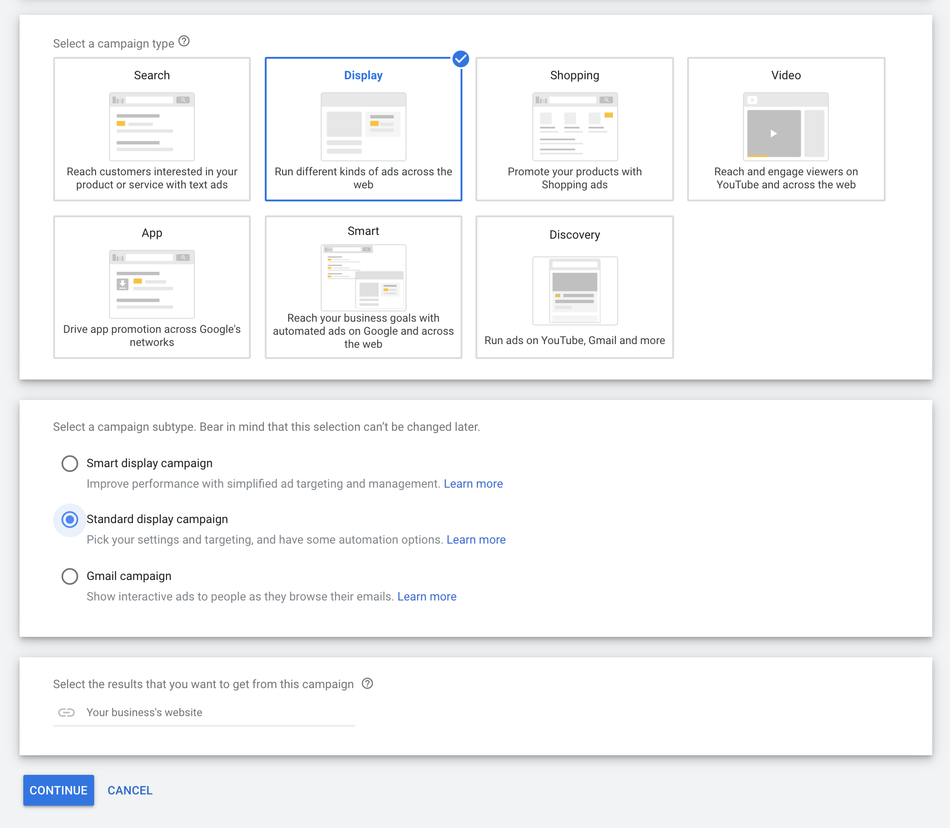
Task: Choose the Gmail campaign subtype
Action: point(69,576)
